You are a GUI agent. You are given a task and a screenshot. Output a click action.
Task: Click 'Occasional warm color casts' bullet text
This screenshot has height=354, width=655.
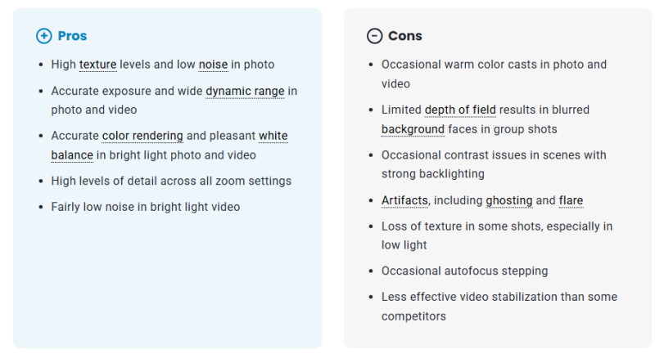coord(494,74)
